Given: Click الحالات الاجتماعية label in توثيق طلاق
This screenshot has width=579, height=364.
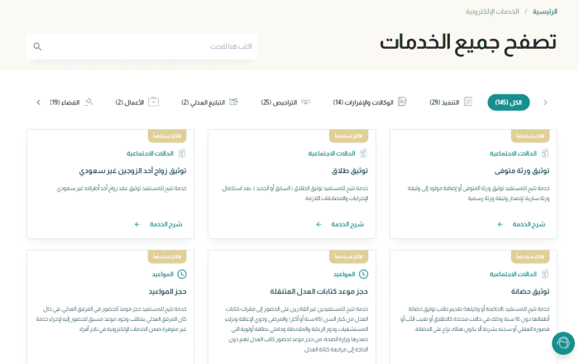Looking at the screenshot, I should click(332, 153).
